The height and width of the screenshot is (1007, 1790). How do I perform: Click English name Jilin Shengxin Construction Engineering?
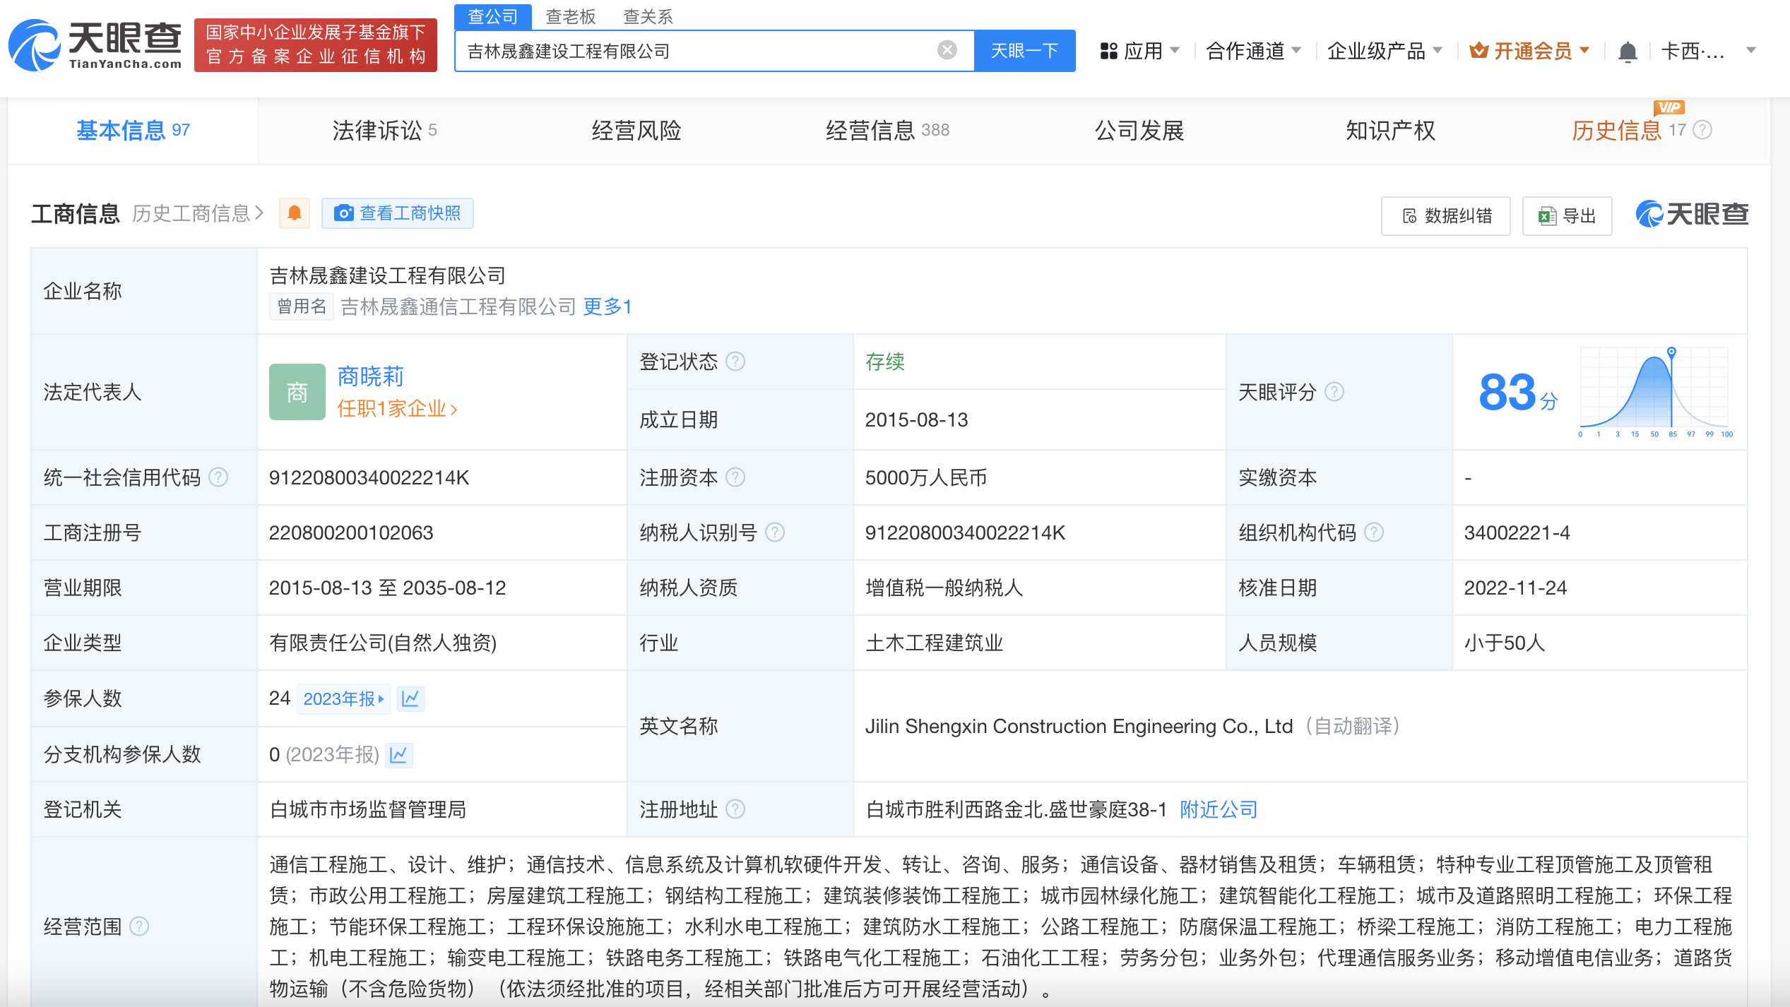pyautogui.click(x=1079, y=726)
